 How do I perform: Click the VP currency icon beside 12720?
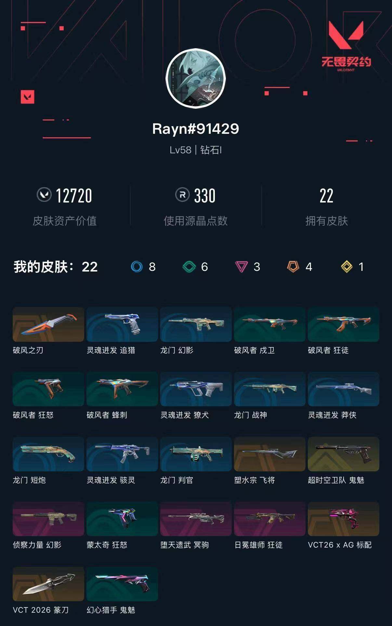tap(44, 195)
